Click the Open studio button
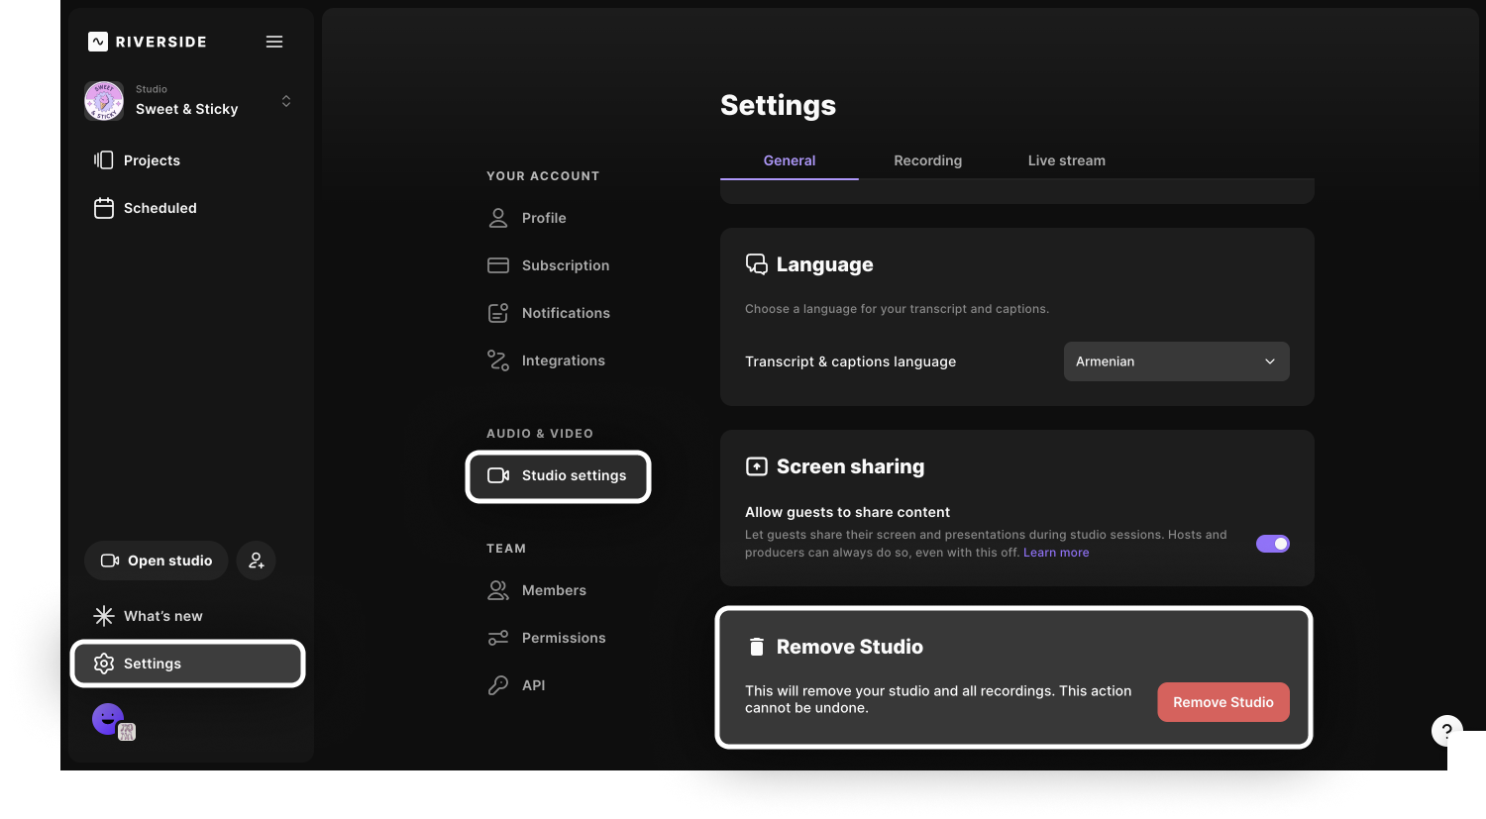This screenshot has width=1486, height=819. point(157,561)
